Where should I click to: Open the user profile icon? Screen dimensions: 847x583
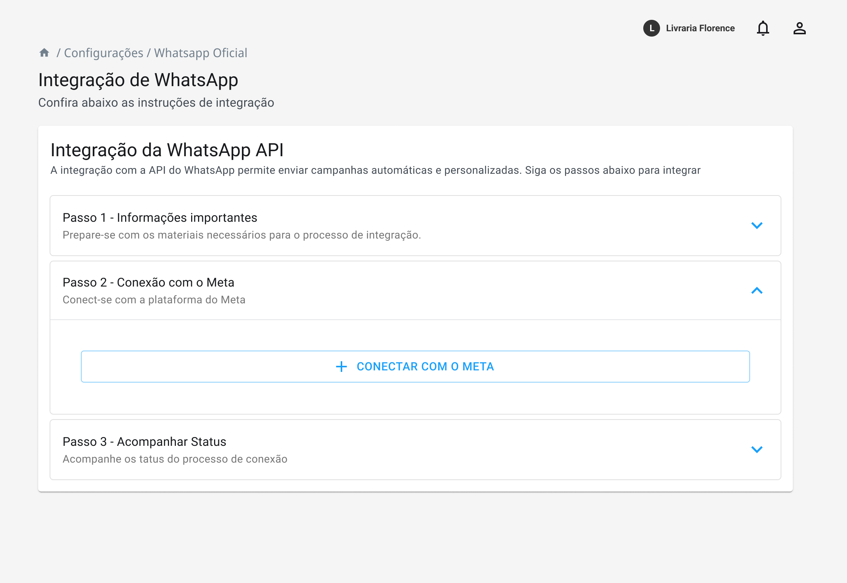[x=799, y=28]
